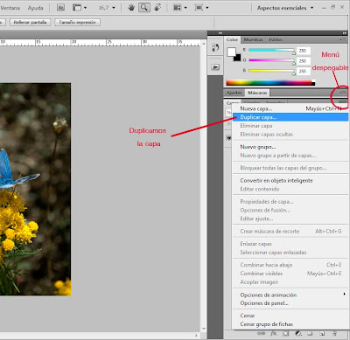This screenshot has height=340, width=350.
Task: Open the view extras icon
Action: point(77,8)
